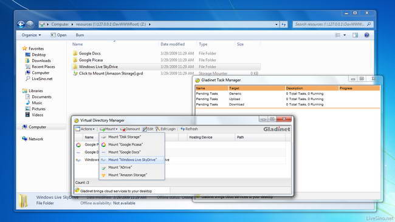Click the Edit toolbar button

[148, 129]
